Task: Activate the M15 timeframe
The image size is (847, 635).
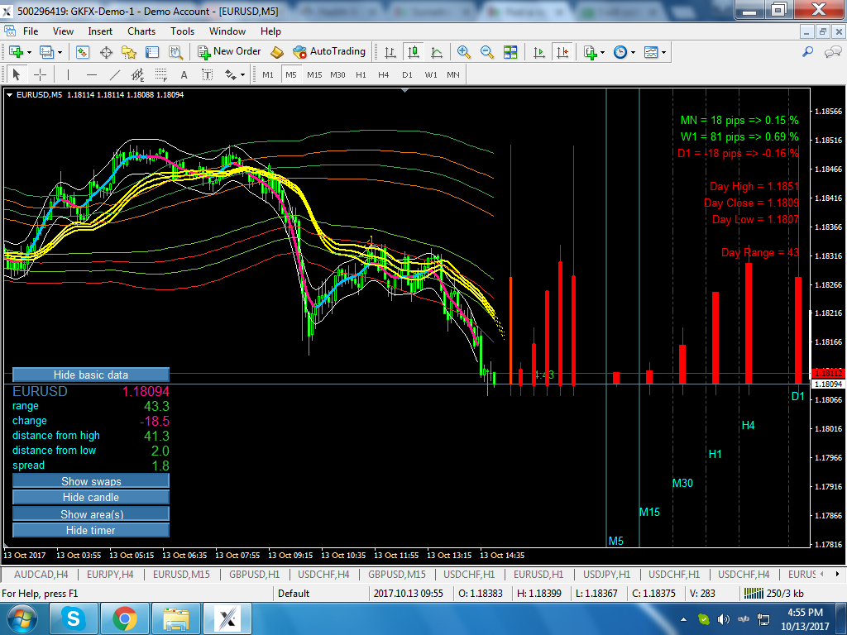Action: tap(314, 74)
